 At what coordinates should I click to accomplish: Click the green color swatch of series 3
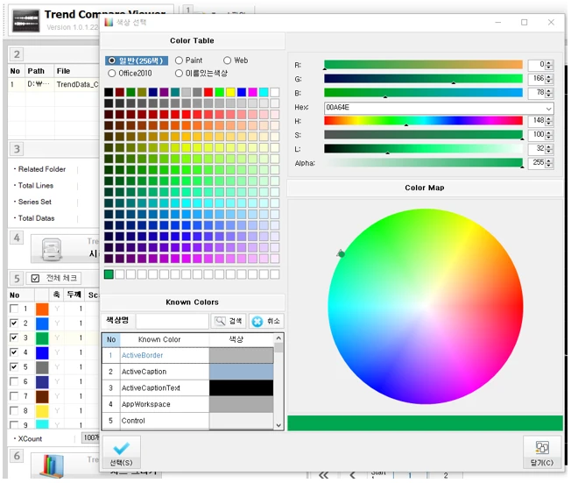[42, 337]
